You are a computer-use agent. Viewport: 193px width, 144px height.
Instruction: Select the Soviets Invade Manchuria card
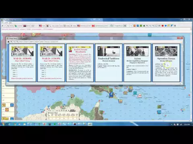coord(80,63)
